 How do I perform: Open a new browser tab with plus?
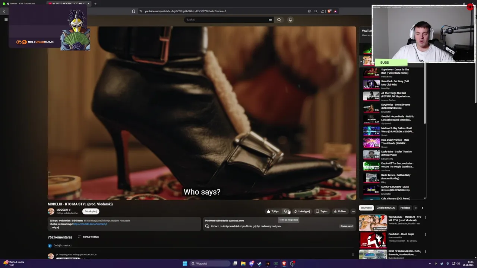click(95, 4)
